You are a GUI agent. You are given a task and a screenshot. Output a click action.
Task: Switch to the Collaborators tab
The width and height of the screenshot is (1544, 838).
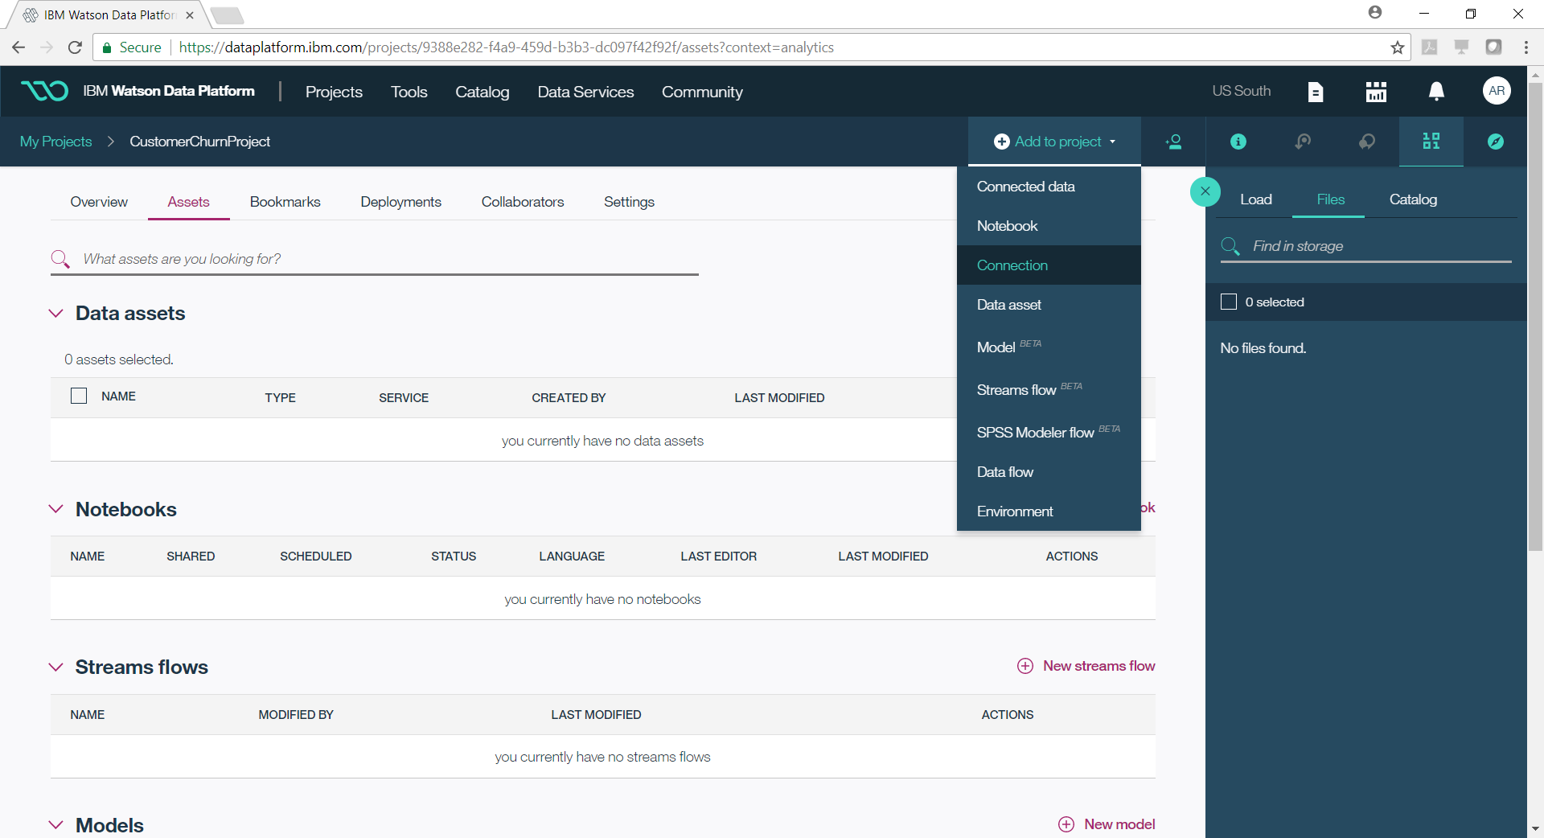(x=523, y=202)
